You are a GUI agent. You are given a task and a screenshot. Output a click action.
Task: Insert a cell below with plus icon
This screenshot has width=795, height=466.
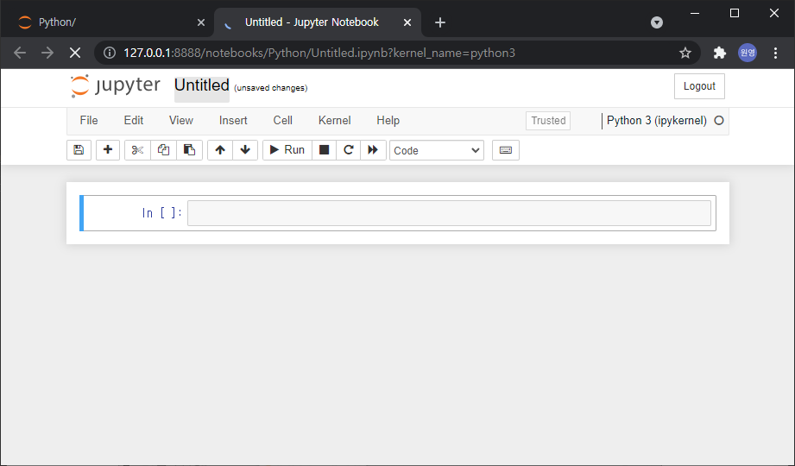[108, 150]
